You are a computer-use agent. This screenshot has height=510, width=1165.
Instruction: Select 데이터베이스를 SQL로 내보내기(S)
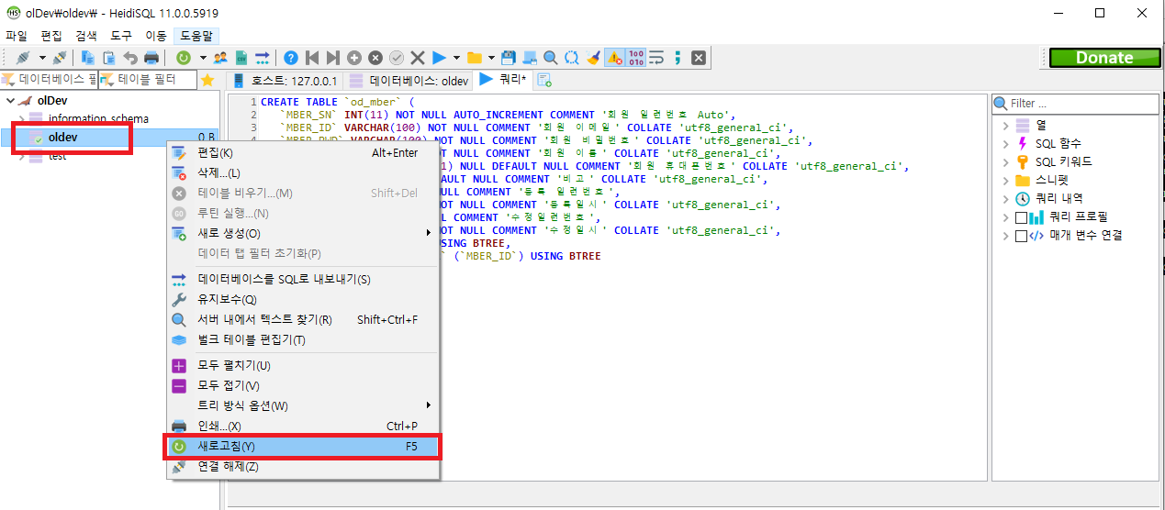[303, 279]
